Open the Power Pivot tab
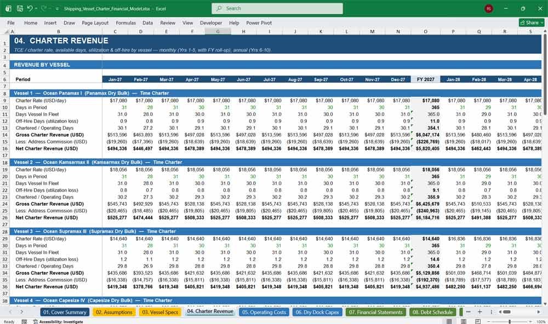This screenshot has width=548, height=324. click(x=259, y=22)
